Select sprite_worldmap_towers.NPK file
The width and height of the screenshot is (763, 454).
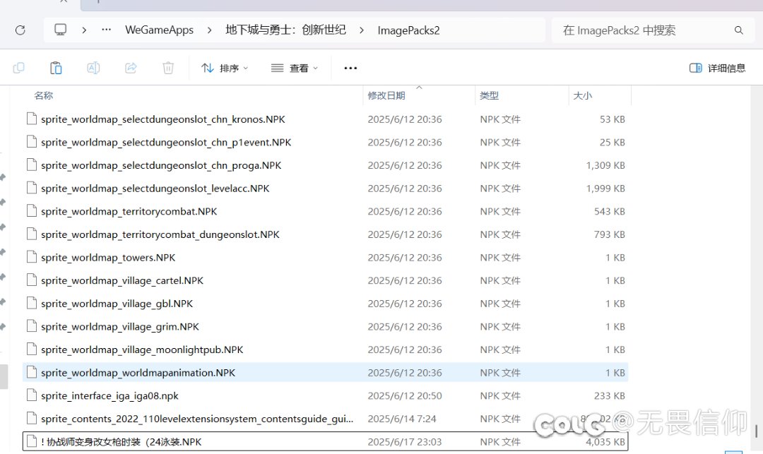pos(108,258)
